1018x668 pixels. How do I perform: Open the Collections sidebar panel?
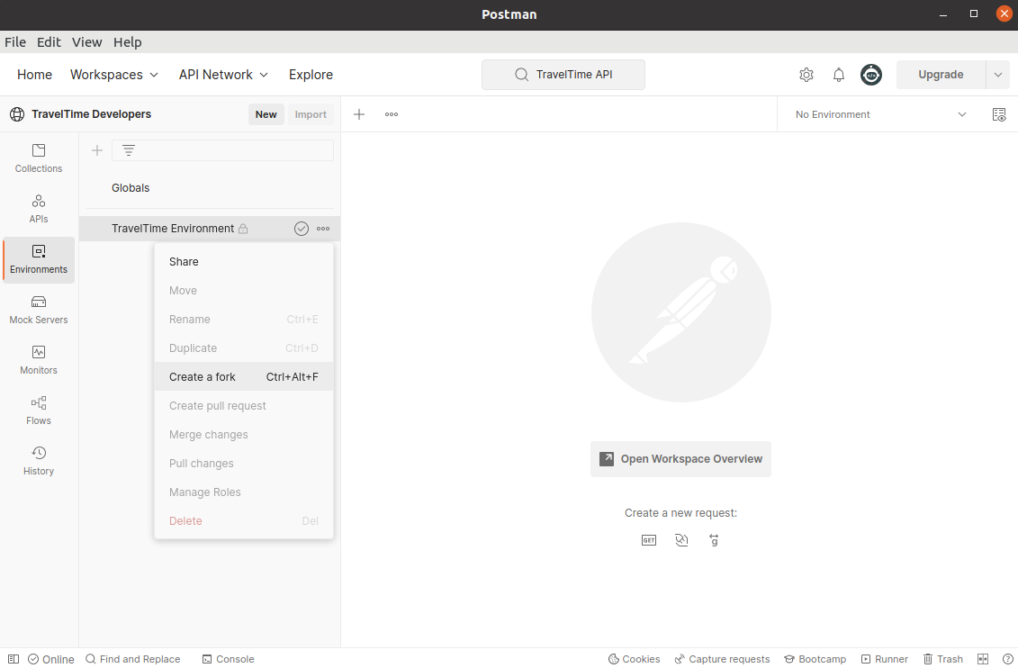pyautogui.click(x=38, y=158)
